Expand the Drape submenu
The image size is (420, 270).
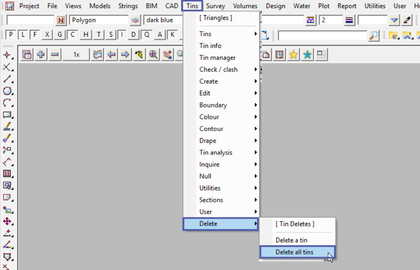pyautogui.click(x=221, y=141)
